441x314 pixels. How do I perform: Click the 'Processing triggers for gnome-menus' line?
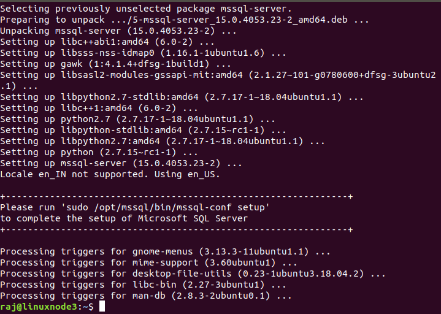tap(165, 251)
